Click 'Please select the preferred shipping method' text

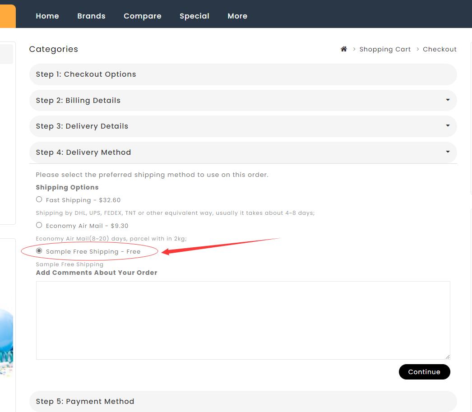[x=152, y=175]
